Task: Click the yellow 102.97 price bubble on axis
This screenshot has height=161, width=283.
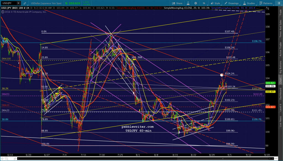Action: click(x=270, y=92)
